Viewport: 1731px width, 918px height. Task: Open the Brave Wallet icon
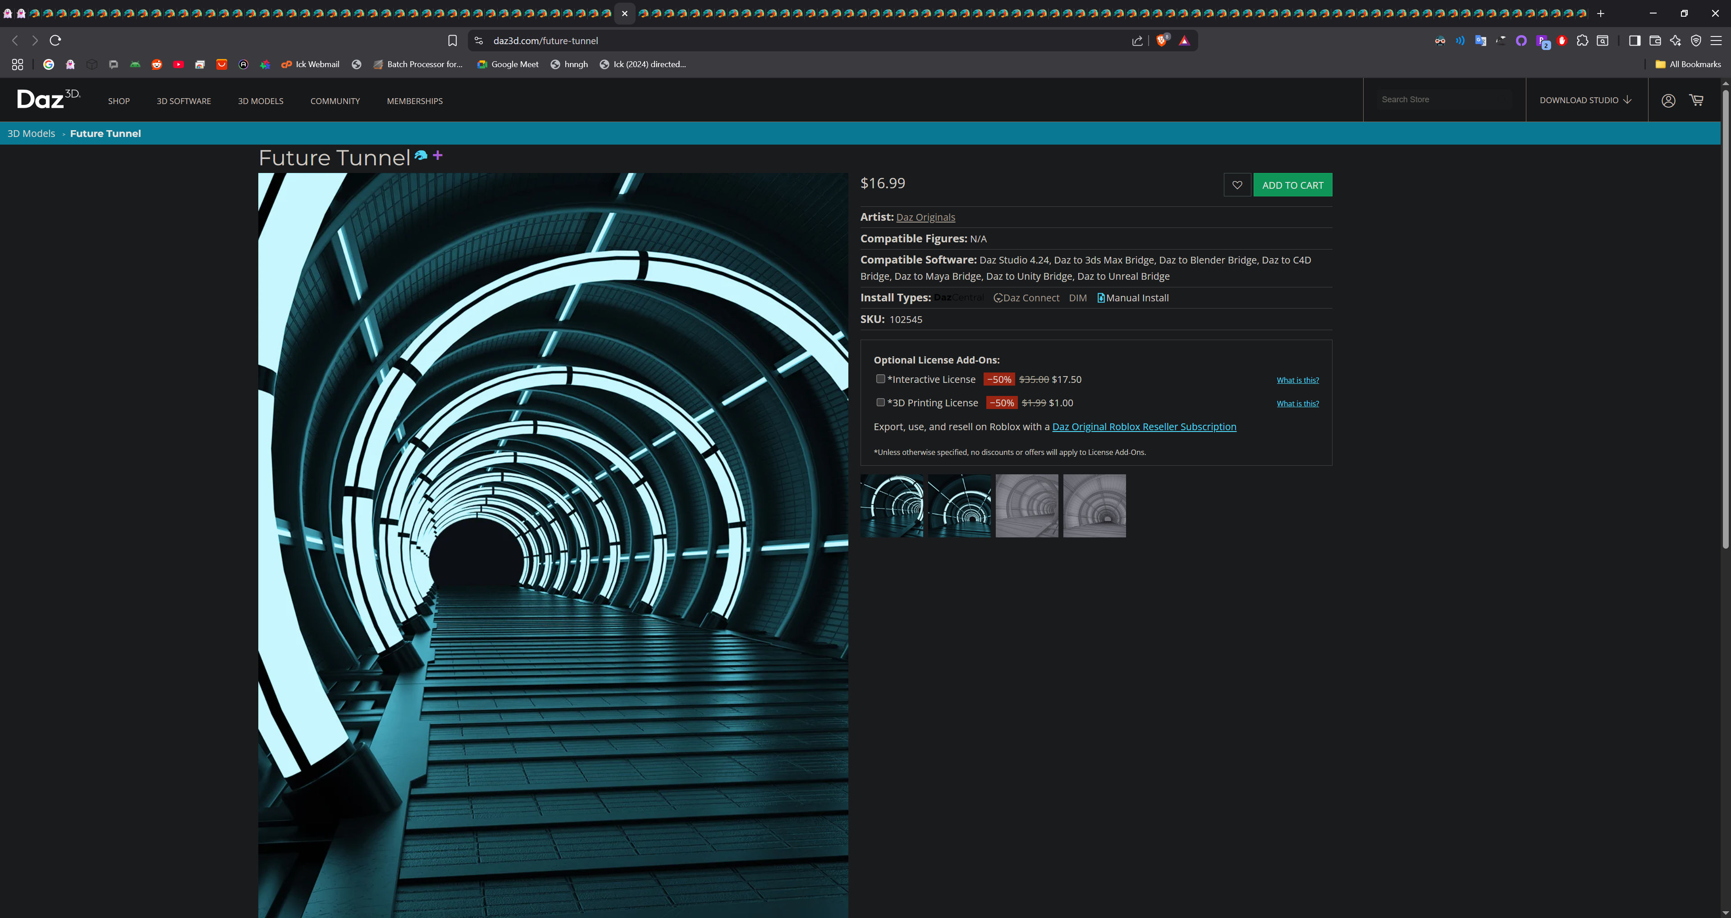(x=1655, y=41)
